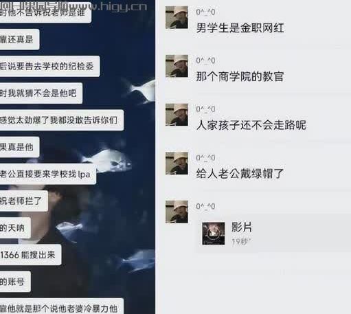Open the 19-second video thumbnail
The width and height of the screenshot is (351, 314).
coord(214,234)
